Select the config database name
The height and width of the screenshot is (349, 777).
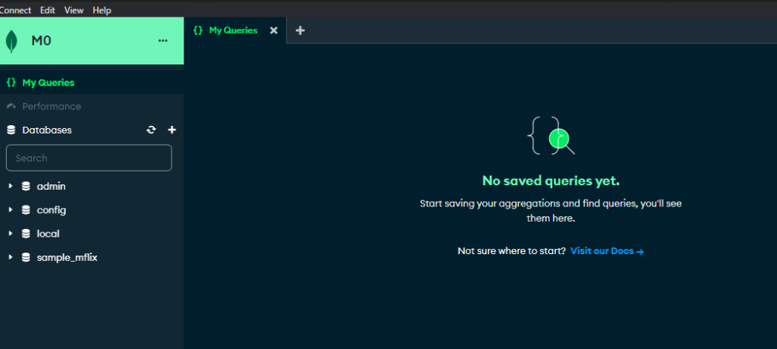(51, 210)
